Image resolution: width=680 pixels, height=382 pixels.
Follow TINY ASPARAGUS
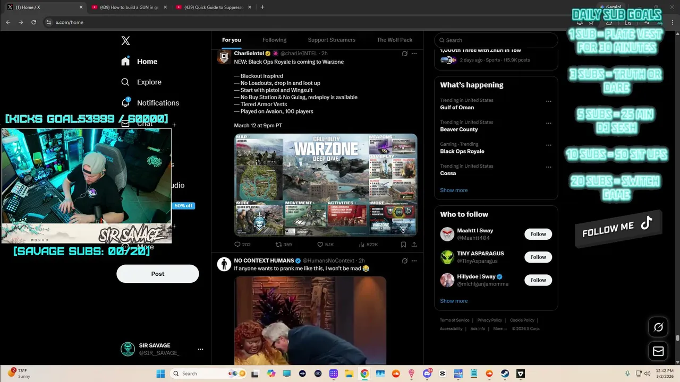point(538,257)
